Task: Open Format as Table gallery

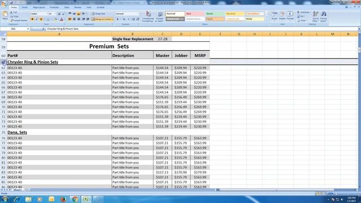Action: (160, 16)
